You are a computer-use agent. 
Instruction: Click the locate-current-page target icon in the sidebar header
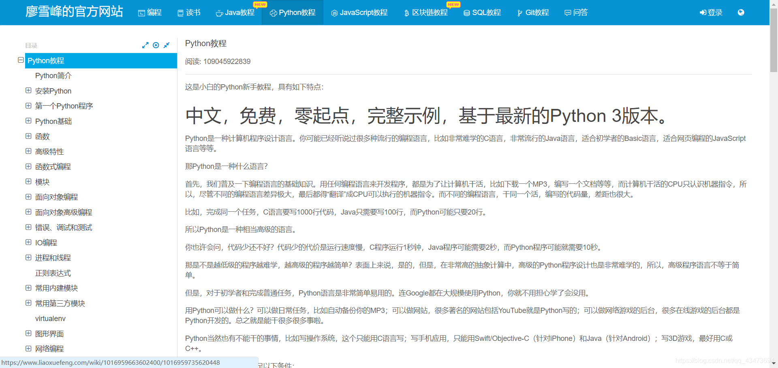[156, 45]
